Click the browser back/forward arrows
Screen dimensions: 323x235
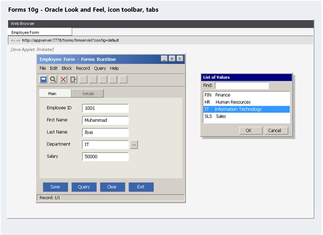pos(16,41)
